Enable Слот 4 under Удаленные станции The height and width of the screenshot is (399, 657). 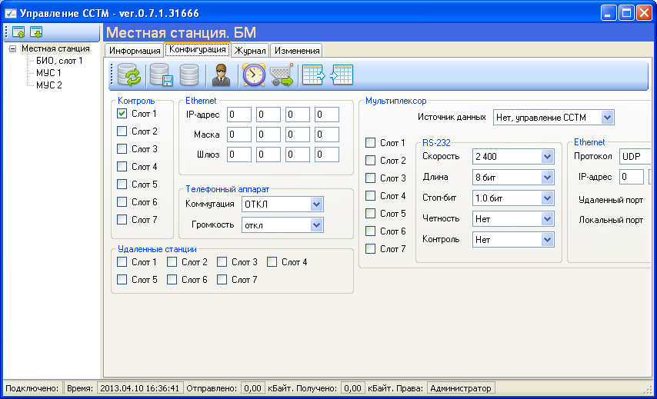(272, 262)
